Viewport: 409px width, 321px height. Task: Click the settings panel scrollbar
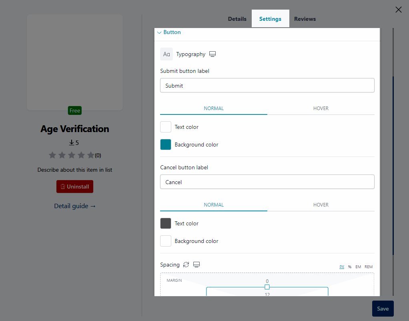pyautogui.click(x=393, y=166)
